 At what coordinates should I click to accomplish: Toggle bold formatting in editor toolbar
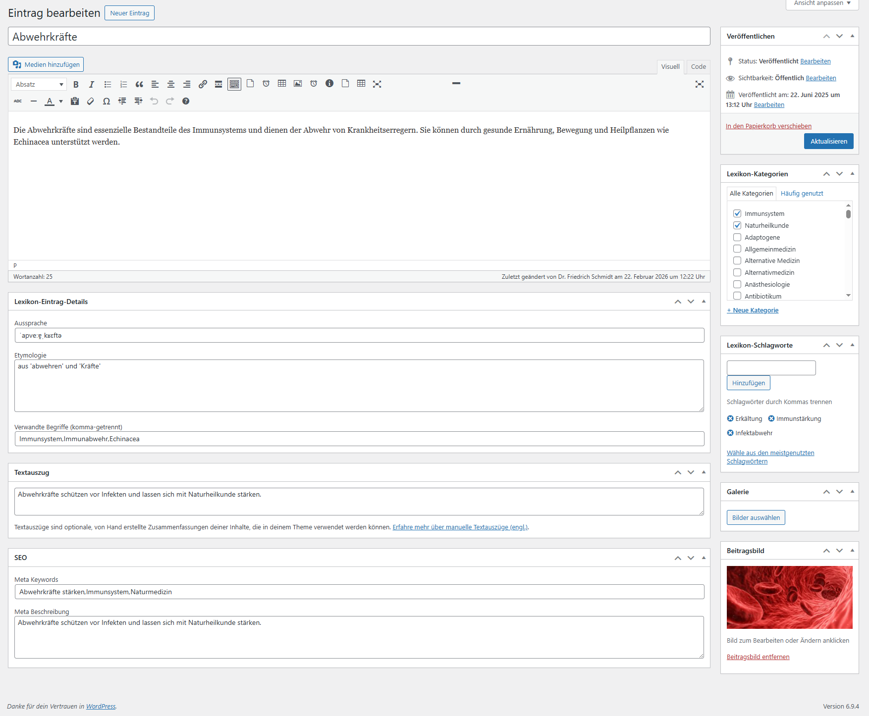pos(76,84)
